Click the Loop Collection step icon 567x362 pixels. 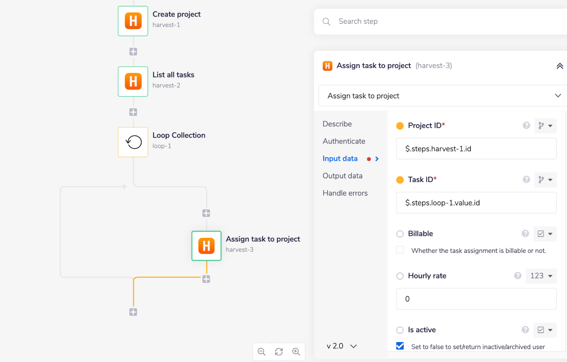pos(133,142)
